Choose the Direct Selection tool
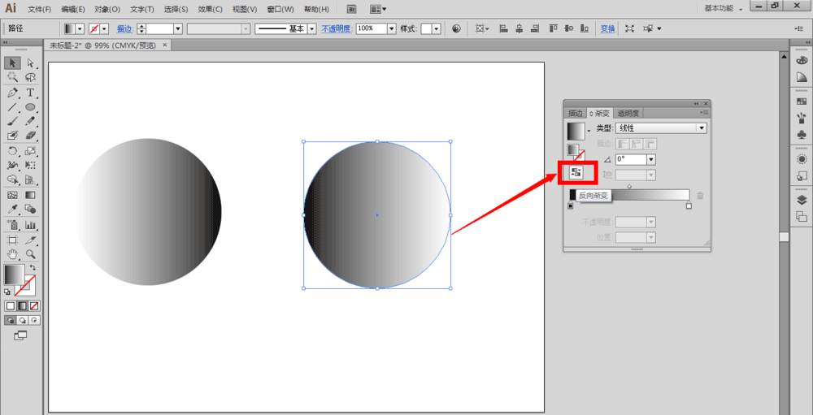 (30, 63)
